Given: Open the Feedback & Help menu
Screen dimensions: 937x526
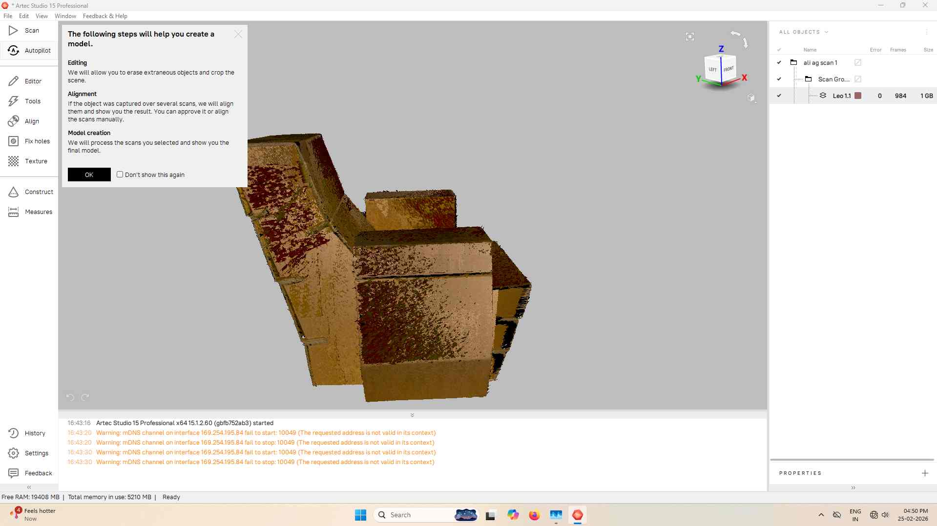Looking at the screenshot, I should 105,16.
